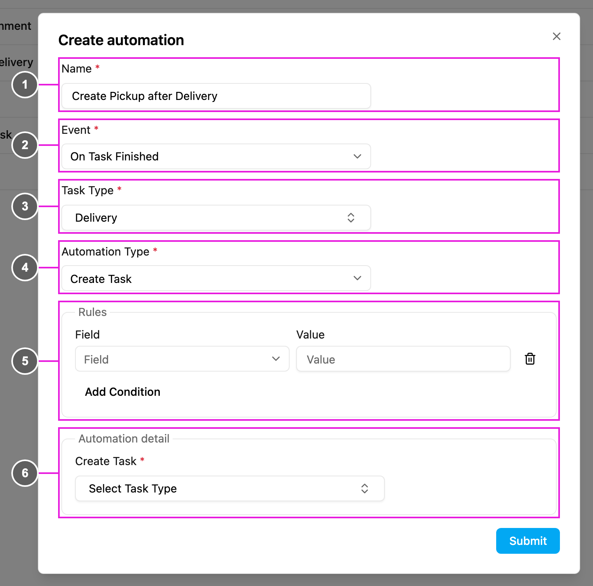Image resolution: width=593 pixels, height=586 pixels.
Task: Open the Event dropdown showing On Task Finished
Action: (x=216, y=156)
